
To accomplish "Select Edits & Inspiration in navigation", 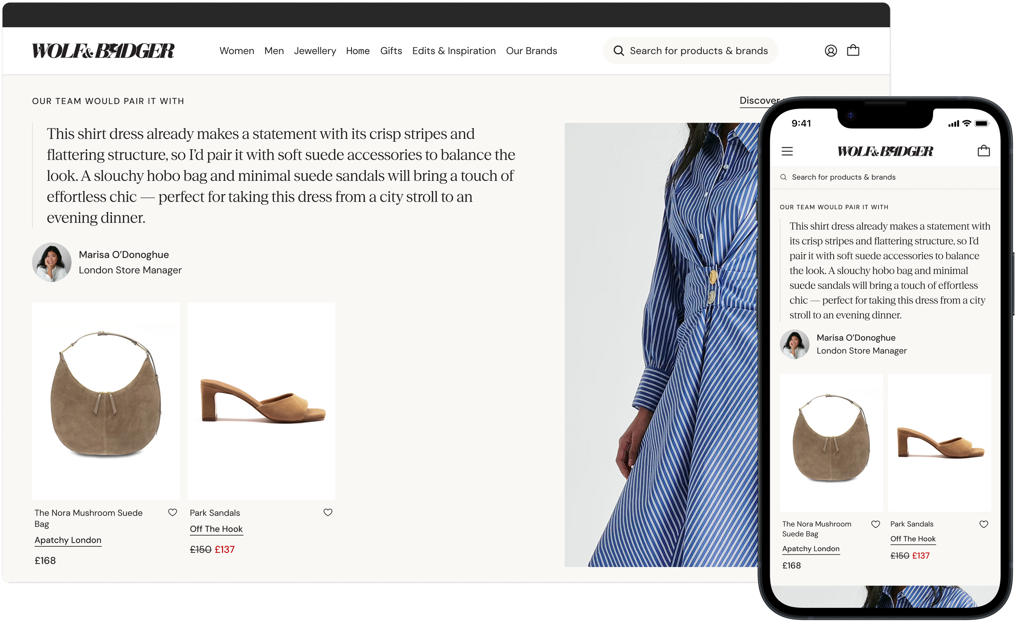I will pyautogui.click(x=454, y=51).
